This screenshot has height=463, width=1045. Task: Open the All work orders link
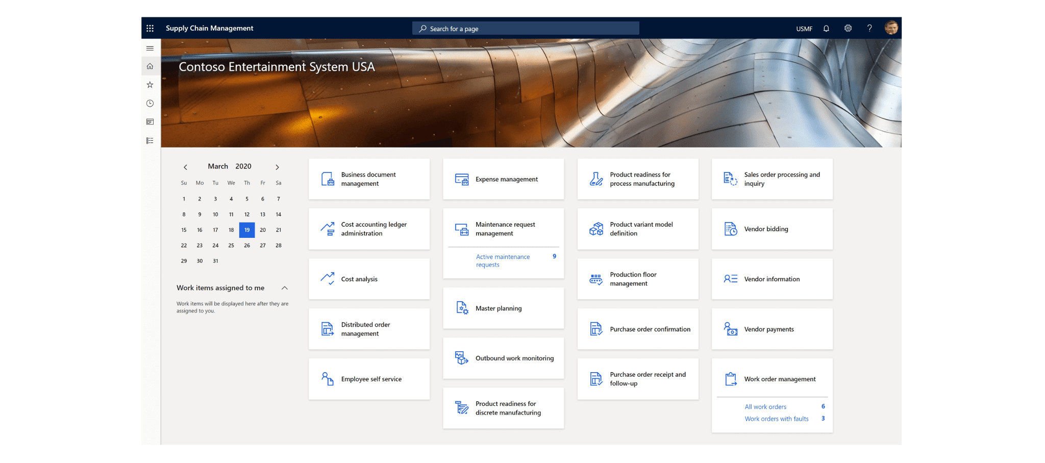coord(765,407)
